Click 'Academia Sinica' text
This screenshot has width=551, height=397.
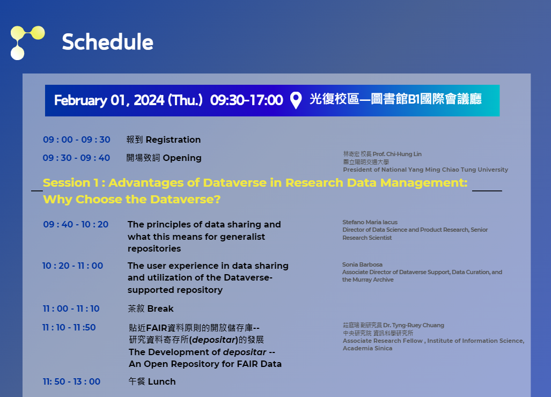point(368,349)
